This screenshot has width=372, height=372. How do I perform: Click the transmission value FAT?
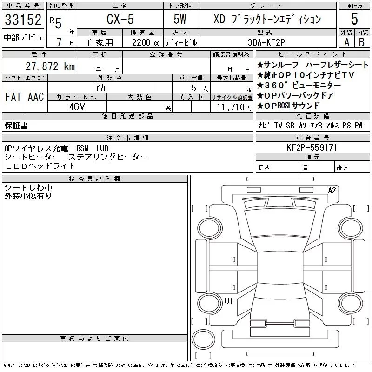13,97
